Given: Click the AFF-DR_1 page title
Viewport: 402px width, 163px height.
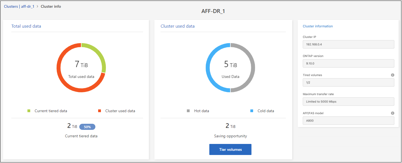Looking at the screenshot, I should click(x=213, y=11).
